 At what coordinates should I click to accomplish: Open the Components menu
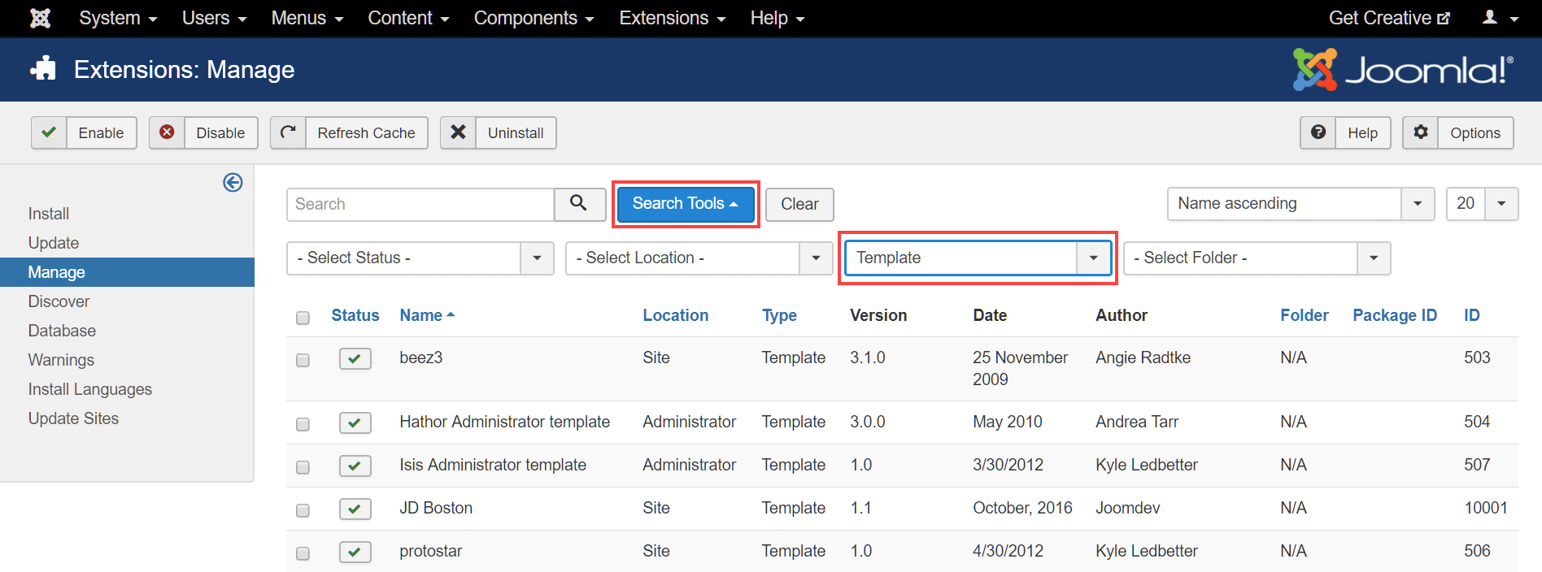tap(534, 18)
